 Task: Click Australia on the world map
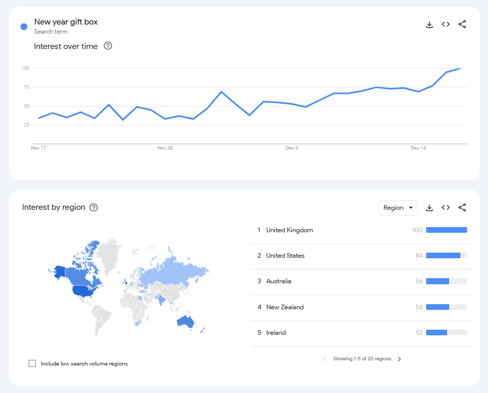click(x=185, y=322)
